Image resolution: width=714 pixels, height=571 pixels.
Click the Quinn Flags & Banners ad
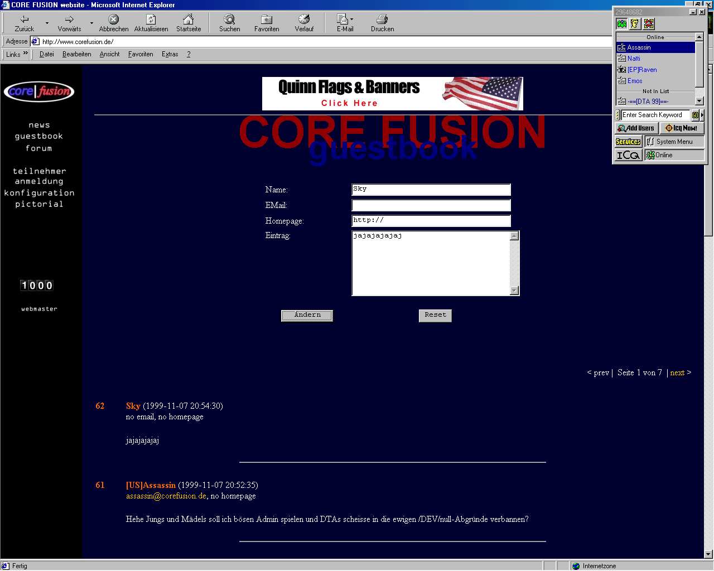(x=392, y=94)
